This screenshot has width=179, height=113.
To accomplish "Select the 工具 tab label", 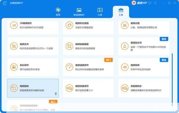I will (121, 15).
